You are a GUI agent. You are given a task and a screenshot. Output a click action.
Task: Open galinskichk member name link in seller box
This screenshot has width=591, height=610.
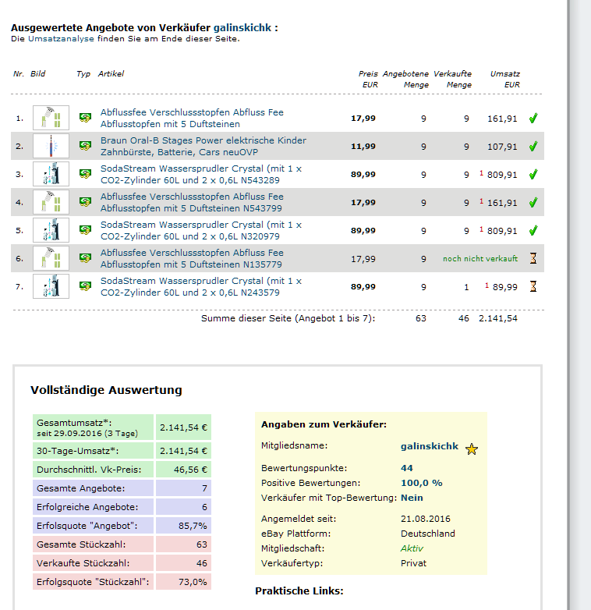point(430,446)
